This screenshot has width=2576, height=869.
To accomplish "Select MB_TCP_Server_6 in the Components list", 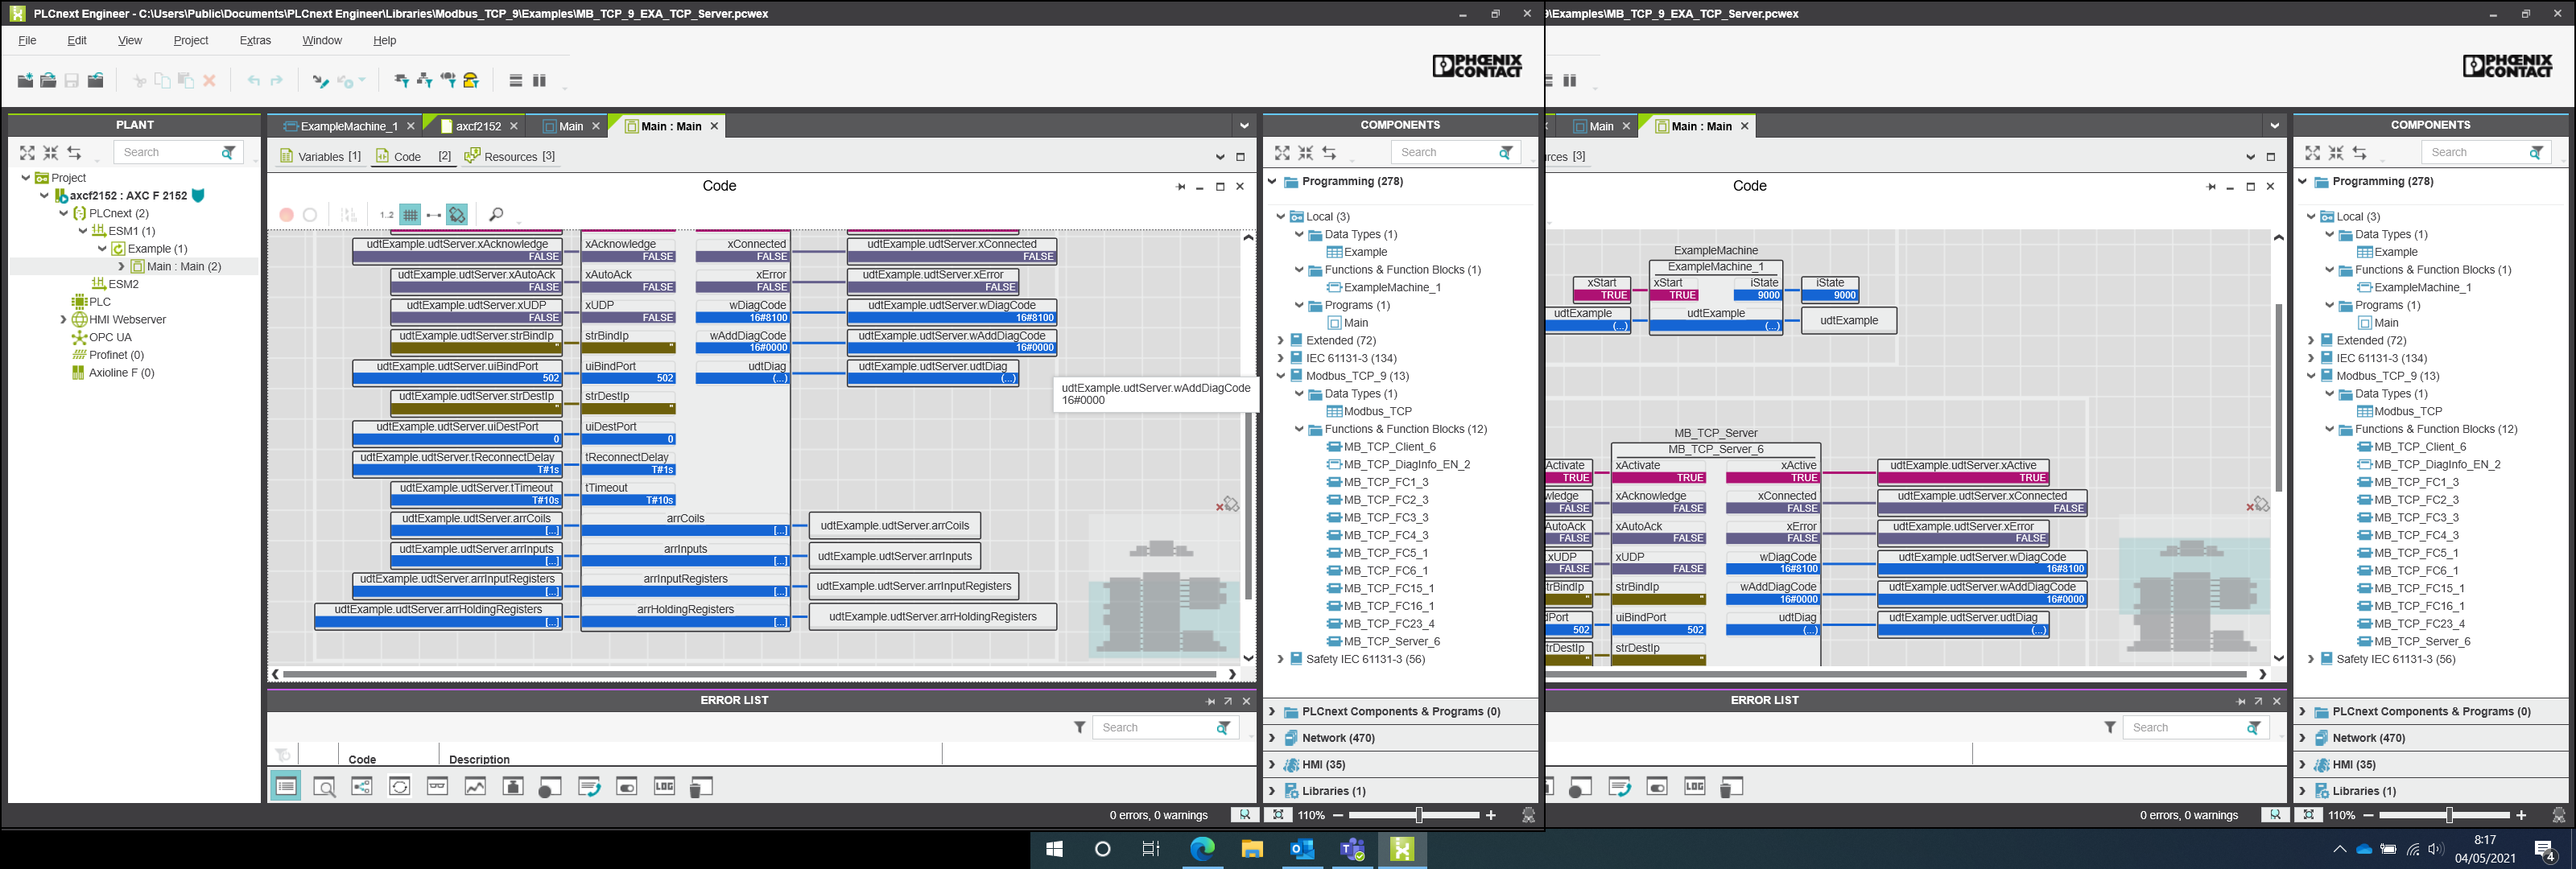I will (1391, 642).
